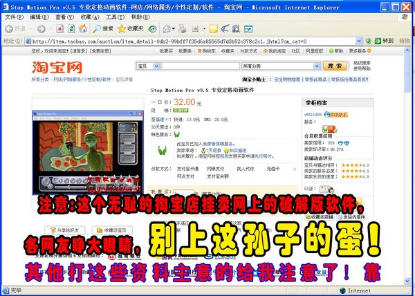Image resolution: width=415 pixels, height=296 pixels.
Task: Collapse the payment methods arrow
Action: coord(295,169)
